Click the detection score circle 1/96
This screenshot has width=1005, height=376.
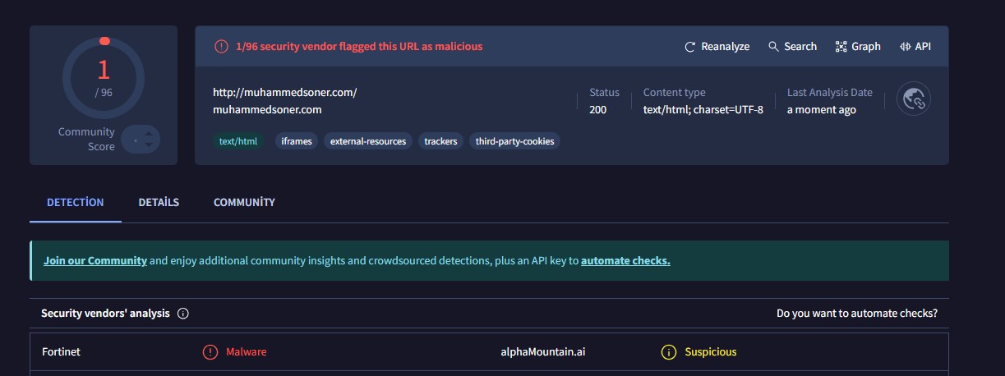click(x=104, y=79)
